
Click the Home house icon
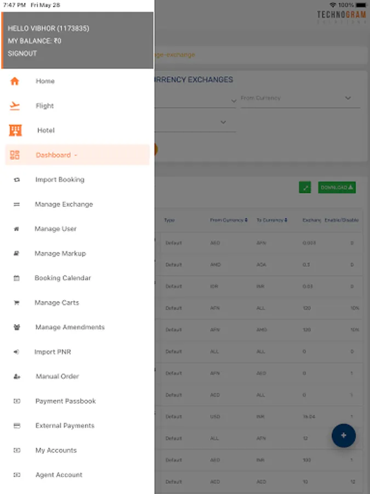click(14, 81)
